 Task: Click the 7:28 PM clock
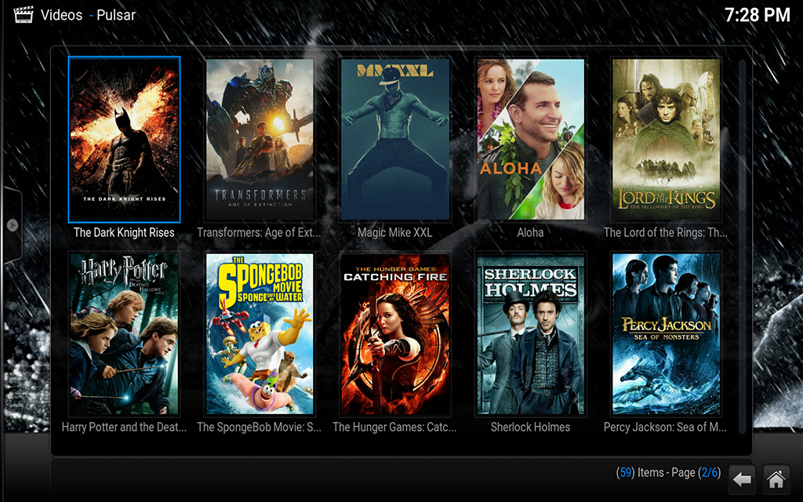757,15
